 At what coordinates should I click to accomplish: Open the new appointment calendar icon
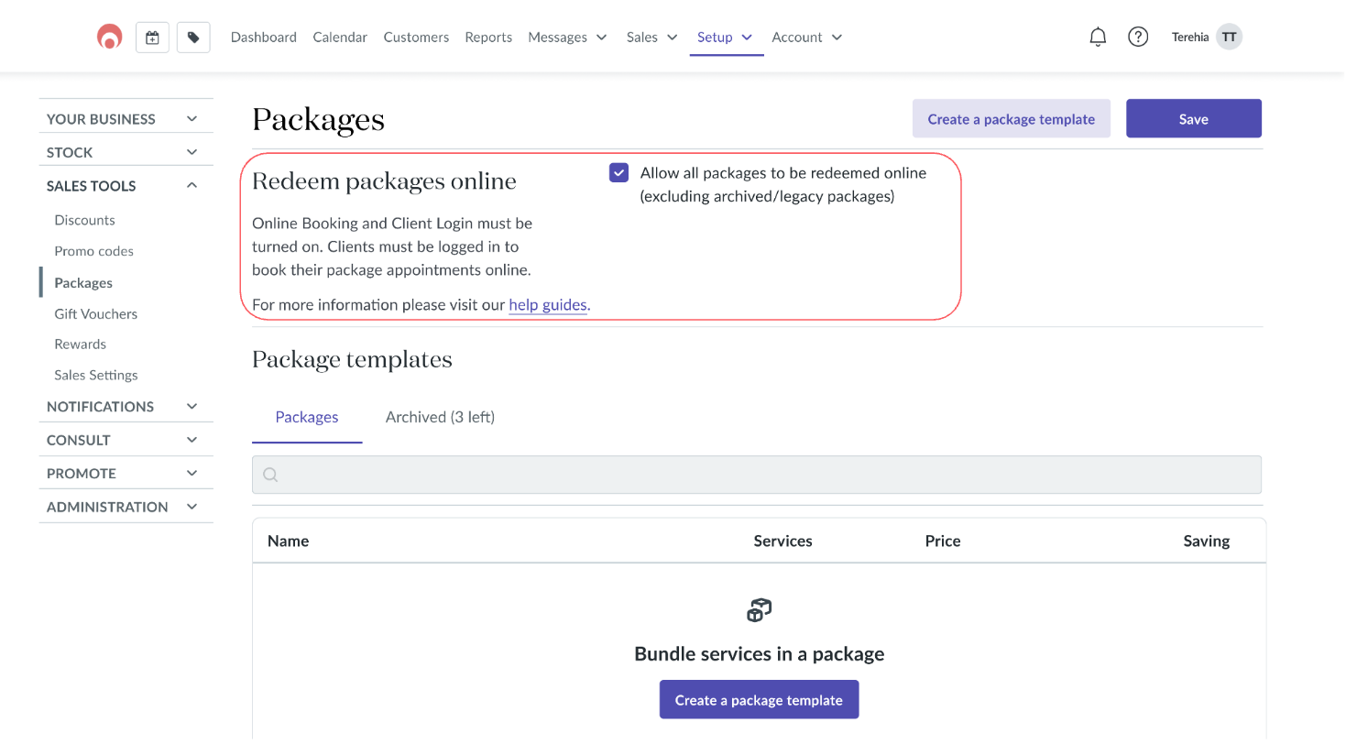click(x=152, y=38)
